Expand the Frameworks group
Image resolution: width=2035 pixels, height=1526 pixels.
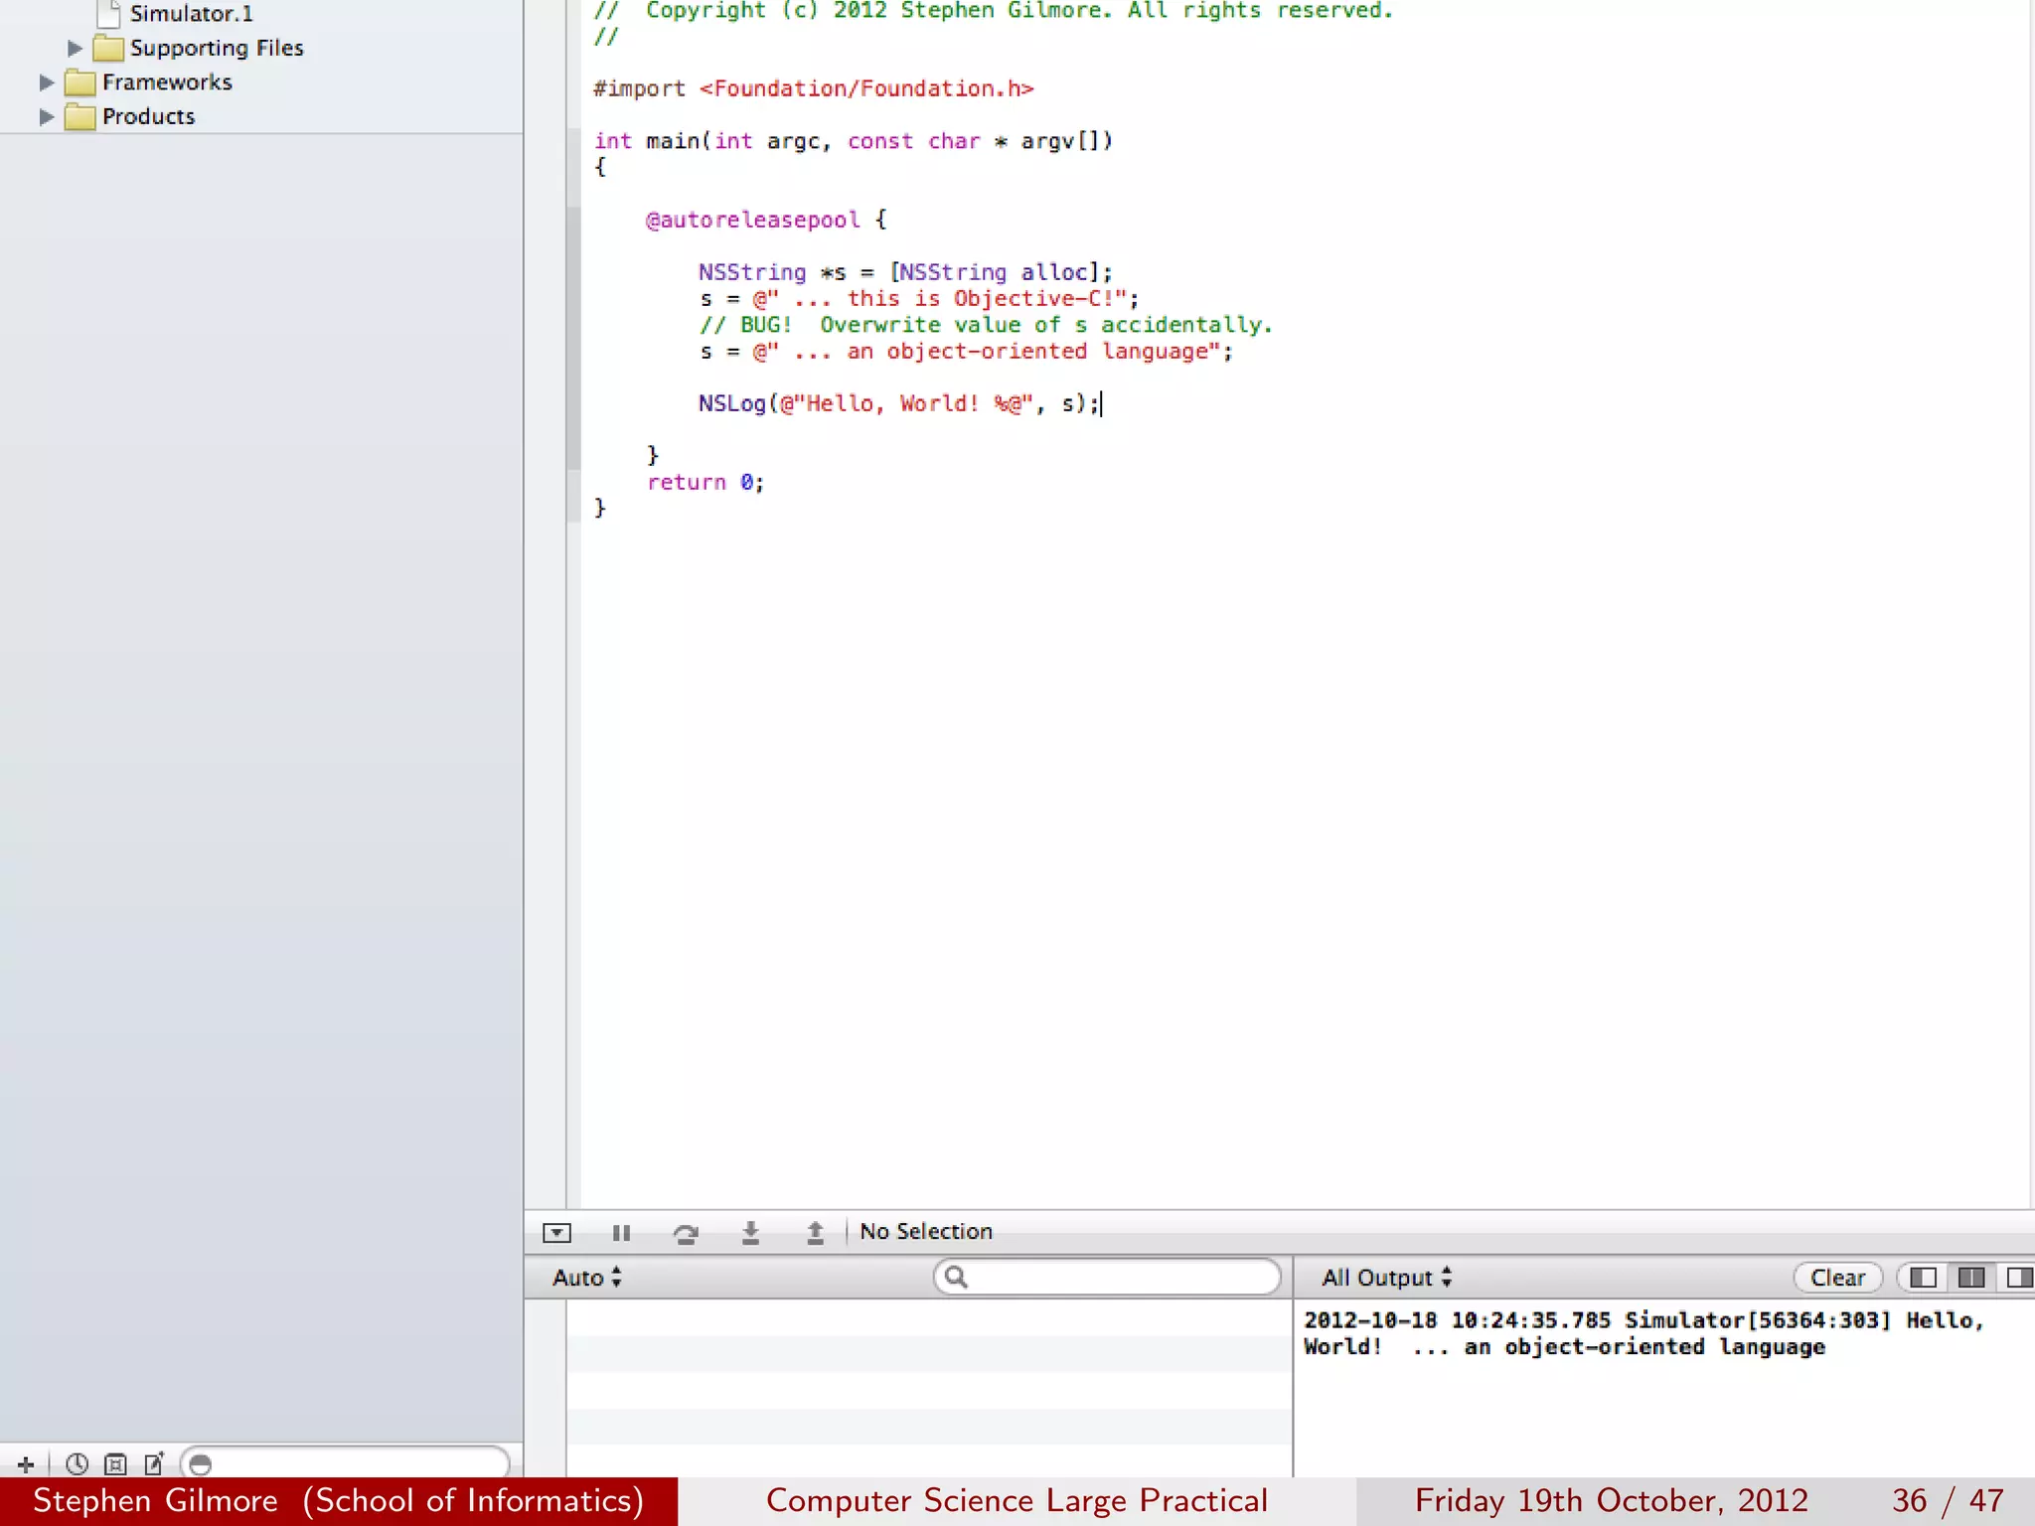(46, 82)
